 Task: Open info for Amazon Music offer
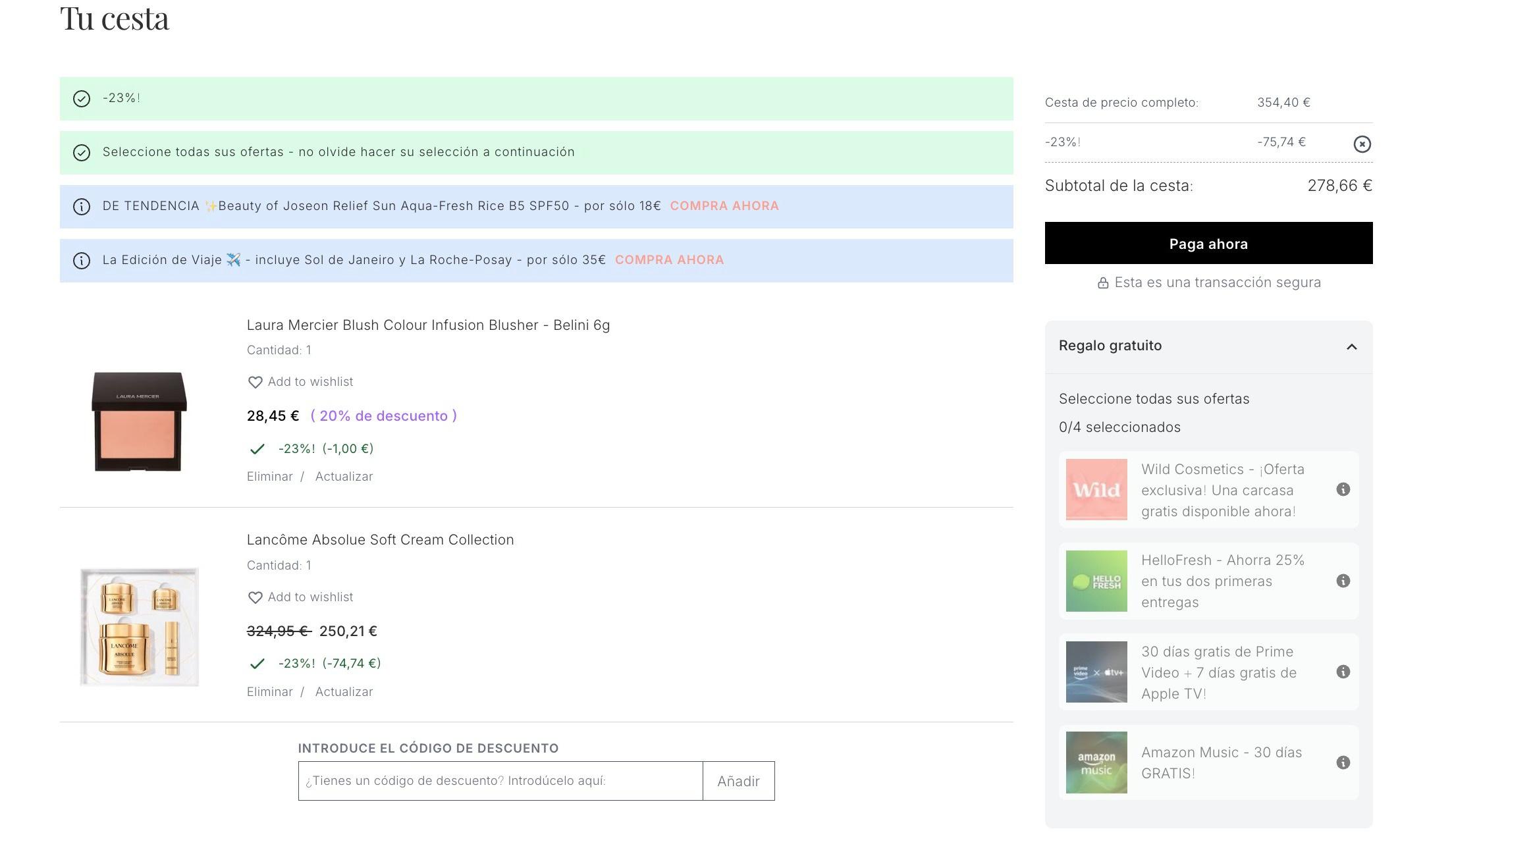click(x=1343, y=762)
